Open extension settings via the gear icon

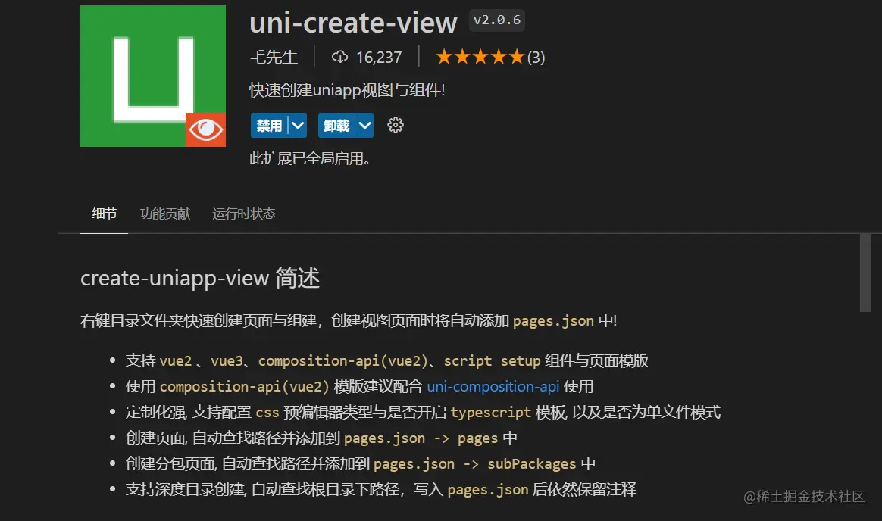tap(395, 125)
